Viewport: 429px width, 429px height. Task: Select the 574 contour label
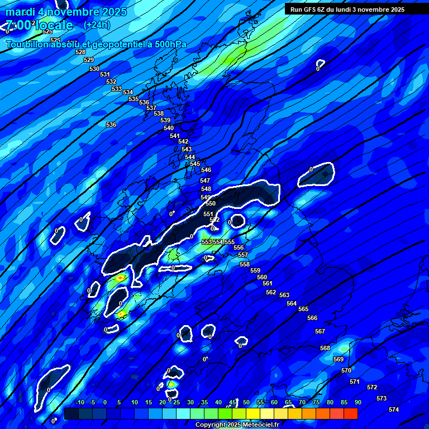(394, 409)
